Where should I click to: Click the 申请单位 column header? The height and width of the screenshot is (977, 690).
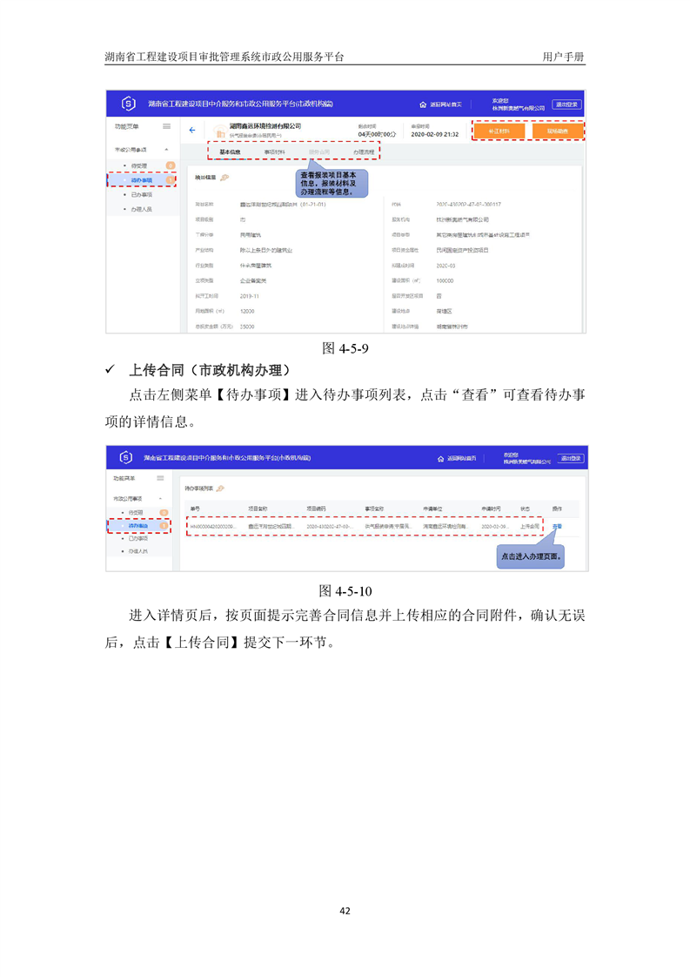pos(432,509)
